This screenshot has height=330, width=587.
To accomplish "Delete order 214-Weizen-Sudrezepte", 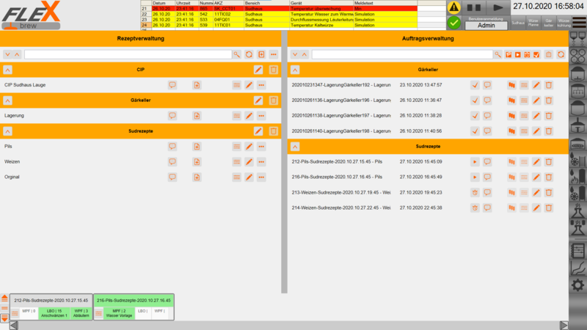I will coord(548,208).
